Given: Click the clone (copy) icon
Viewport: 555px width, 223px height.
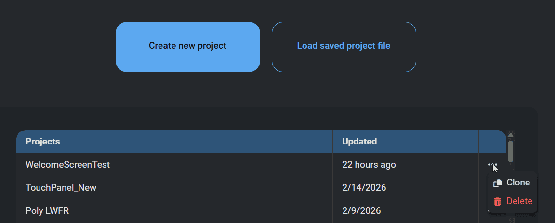Looking at the screenshot, I should coord(498,183).
